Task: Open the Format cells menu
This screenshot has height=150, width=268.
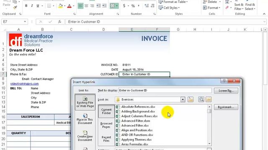Action: pyautogui.click(x=211, y=7)
